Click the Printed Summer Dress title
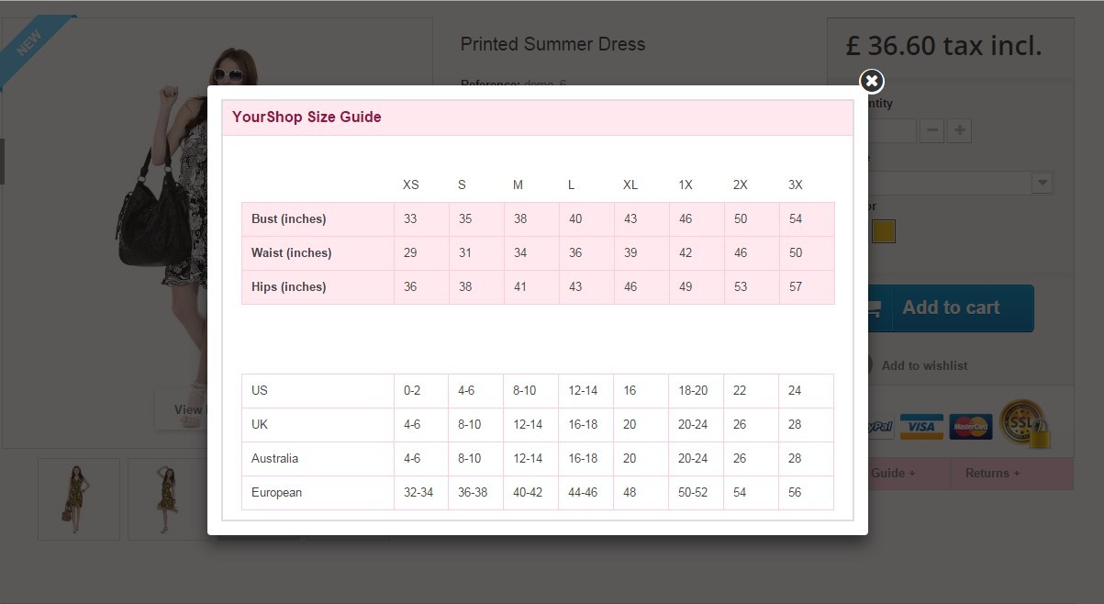The height and width of the screenshot is (604, 1104). [552, 44]
